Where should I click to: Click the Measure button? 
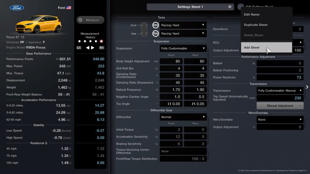tap(90, 20)
